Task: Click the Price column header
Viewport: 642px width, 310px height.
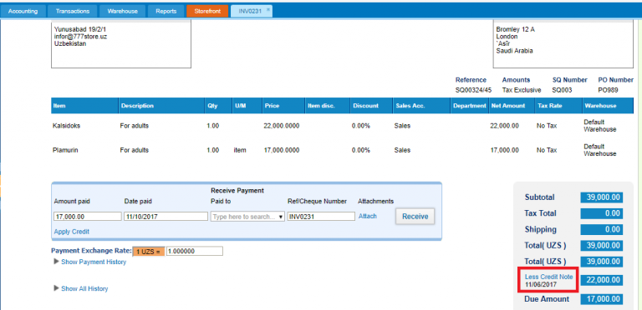Action: [x=272, y=106]
